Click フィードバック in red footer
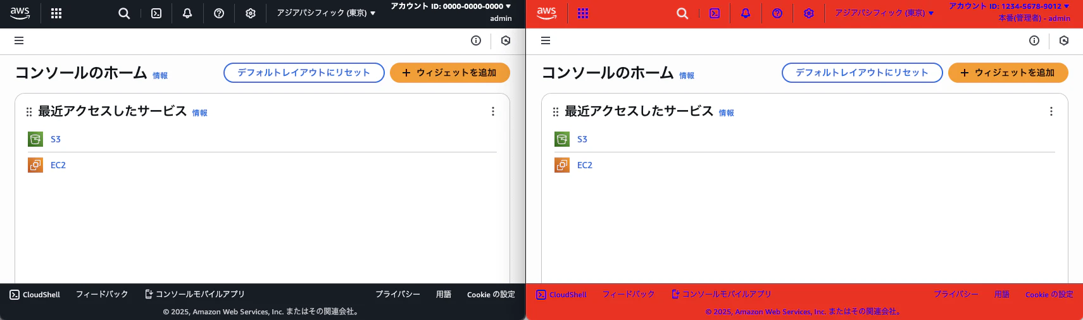This screenshot has width=1083, height=320. [629, 295]
